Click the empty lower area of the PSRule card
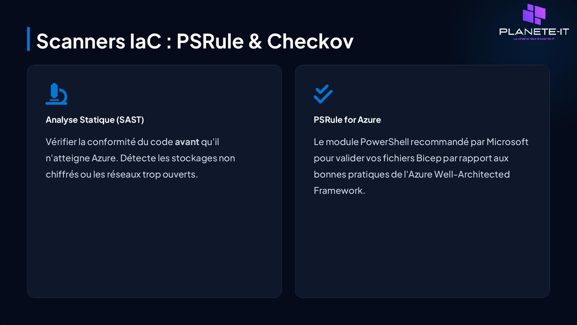 coord(422,247)
